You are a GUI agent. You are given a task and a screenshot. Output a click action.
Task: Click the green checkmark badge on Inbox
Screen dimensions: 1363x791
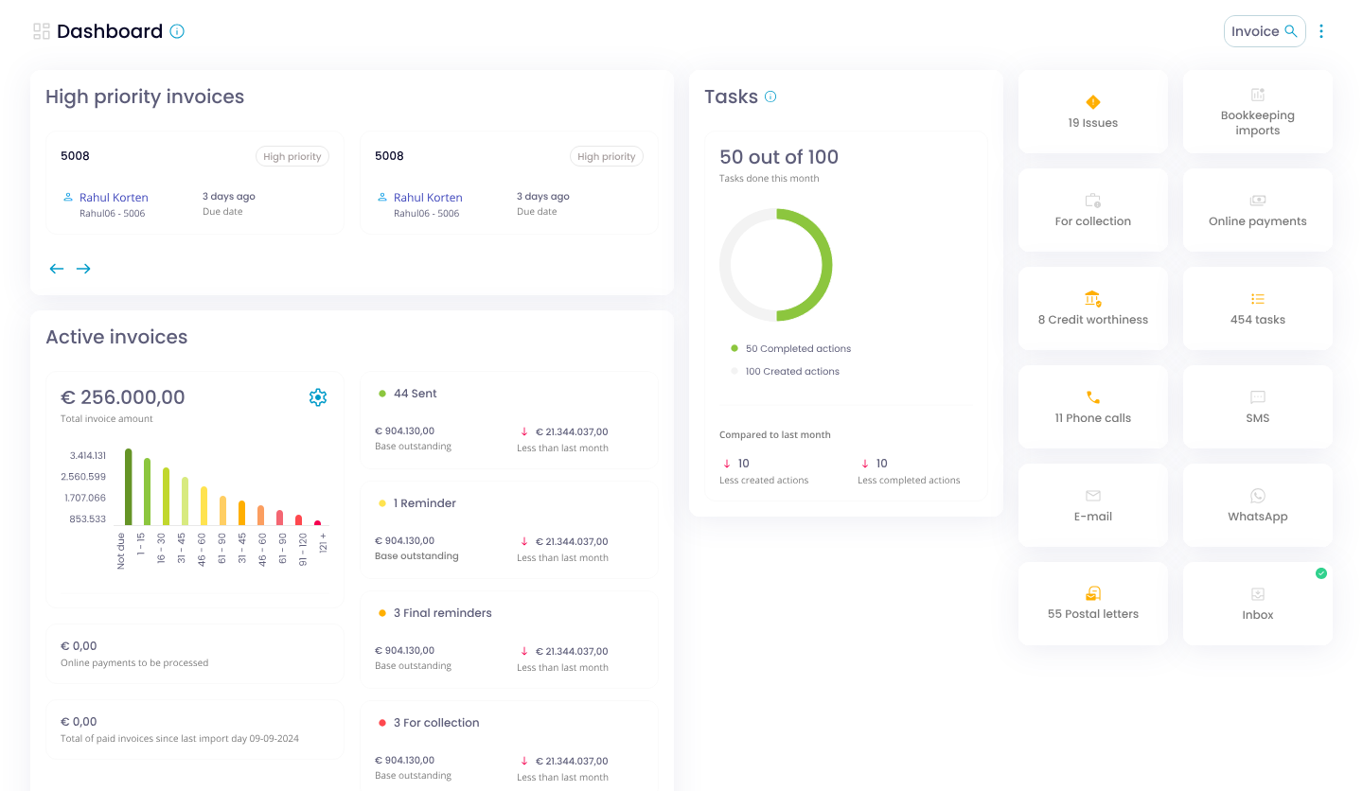click(1321, 572)
